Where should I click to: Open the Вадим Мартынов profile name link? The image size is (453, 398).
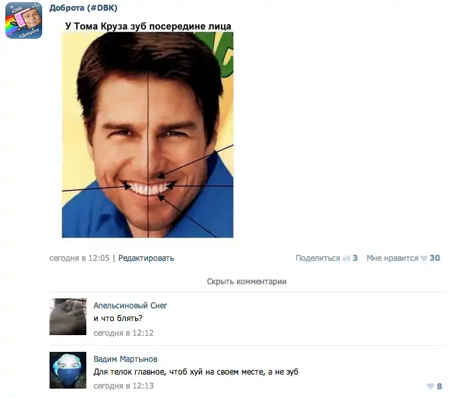pos(126,359)
